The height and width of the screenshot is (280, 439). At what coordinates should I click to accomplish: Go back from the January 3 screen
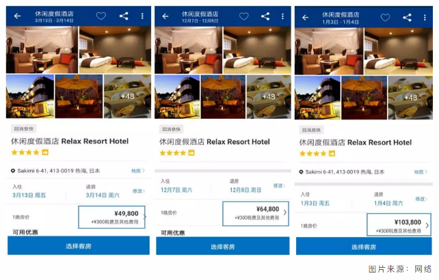pyautogui.click(x=305, y=18)
